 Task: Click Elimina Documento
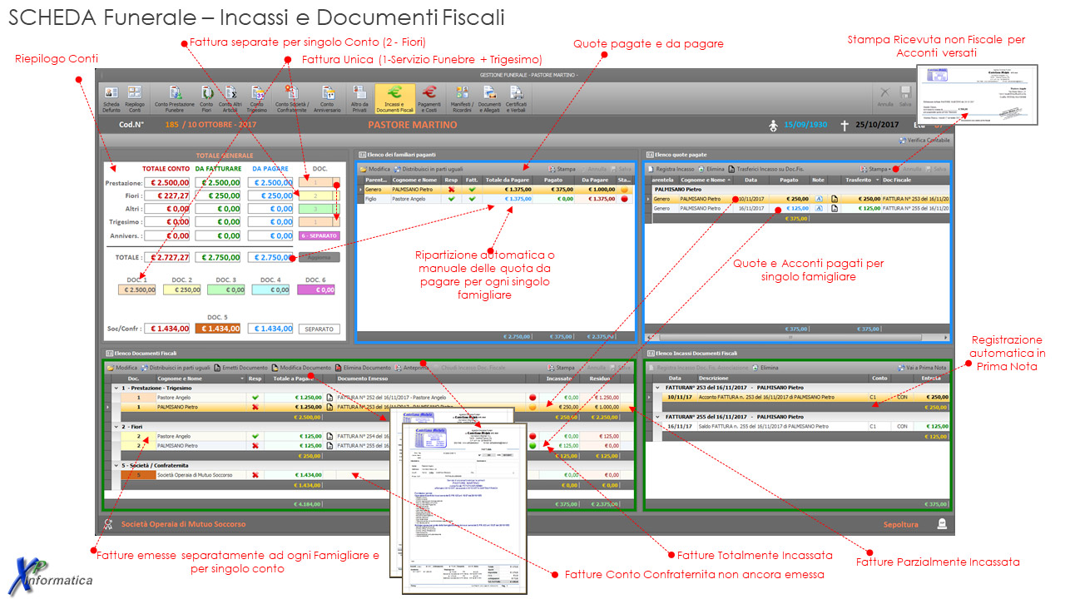click(363, 368)
